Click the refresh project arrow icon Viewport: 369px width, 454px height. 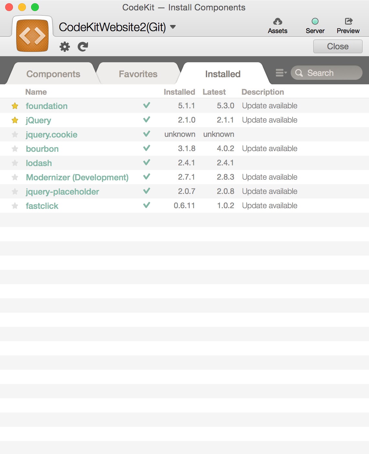tap(83, 47)
